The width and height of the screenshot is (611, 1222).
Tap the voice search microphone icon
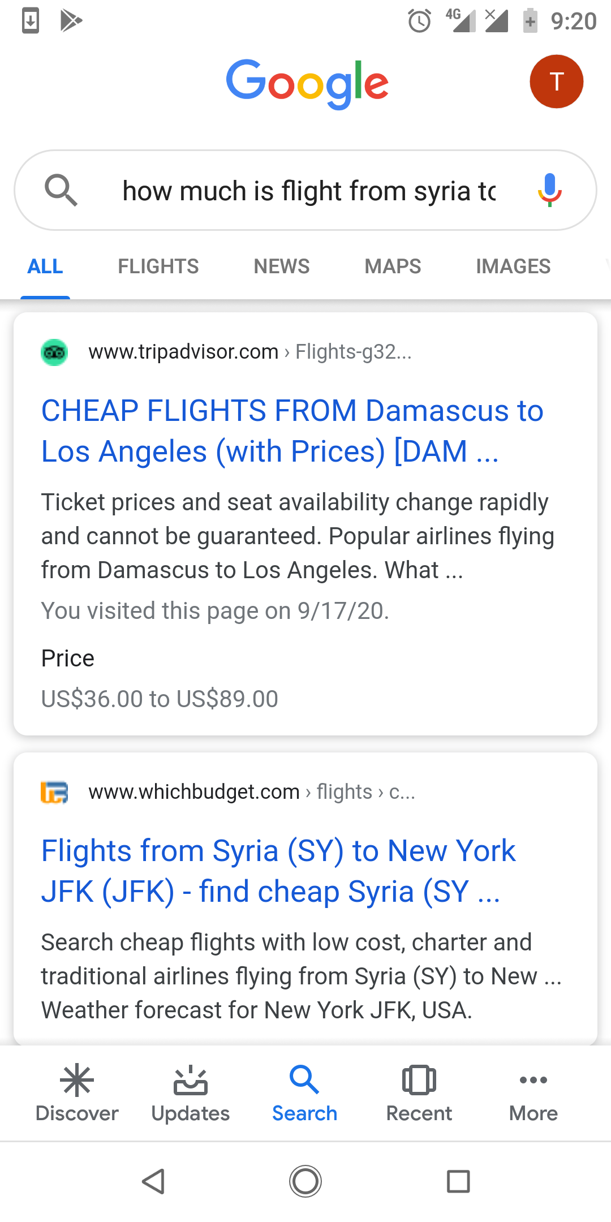coord(549,190)
